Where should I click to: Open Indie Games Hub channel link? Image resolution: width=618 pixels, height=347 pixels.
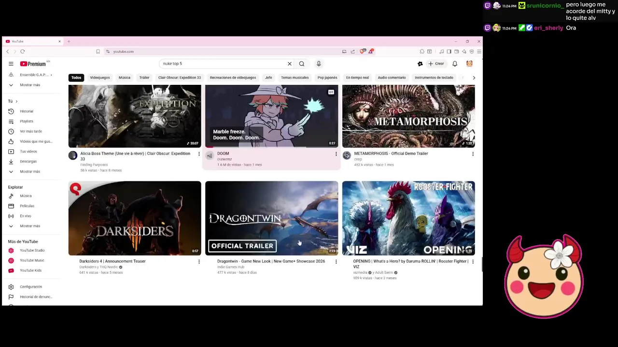tap(231, 267)
